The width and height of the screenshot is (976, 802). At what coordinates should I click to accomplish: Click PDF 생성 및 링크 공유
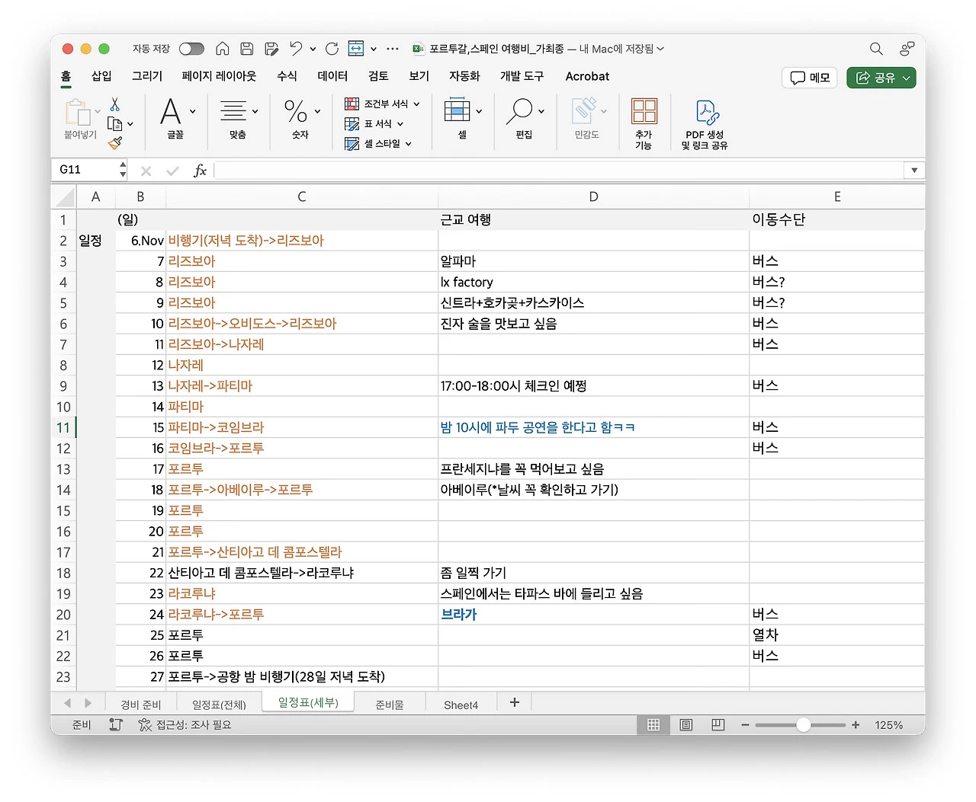click(x=705, y=124)
